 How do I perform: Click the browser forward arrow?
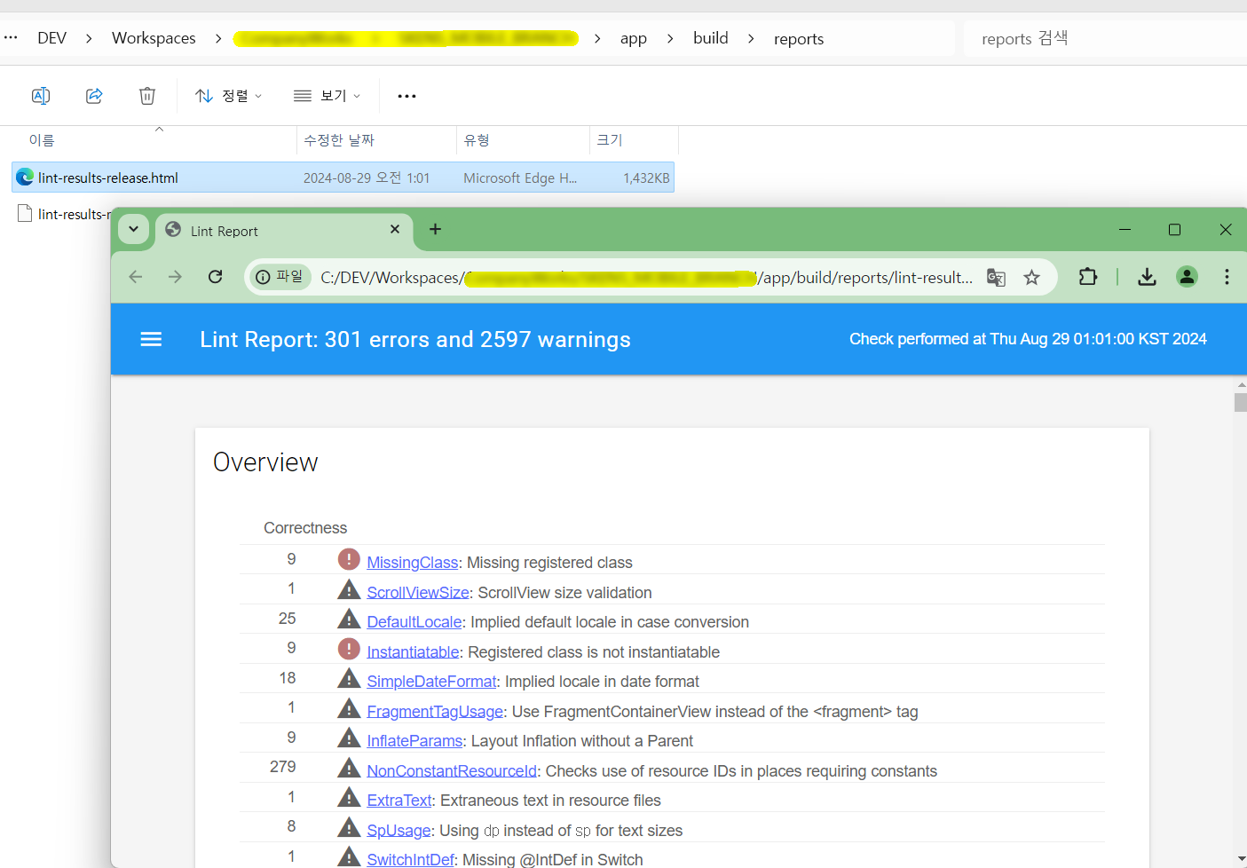pos(175,277)
